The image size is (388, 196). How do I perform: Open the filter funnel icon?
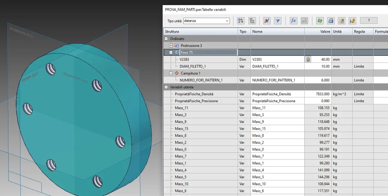pyautogui.click(x=277, y=21)
